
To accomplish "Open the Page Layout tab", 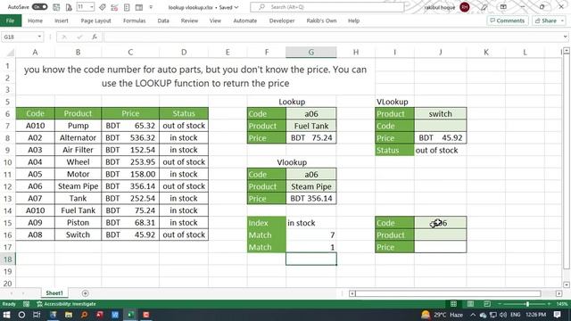I will tap(95, 21).
